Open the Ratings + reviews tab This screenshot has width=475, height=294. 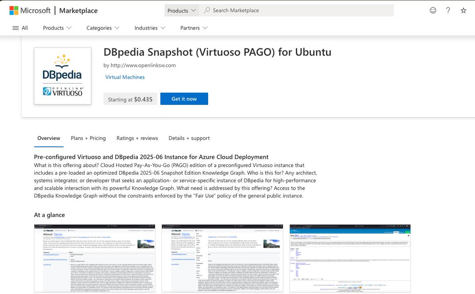(x=137, y=138)
